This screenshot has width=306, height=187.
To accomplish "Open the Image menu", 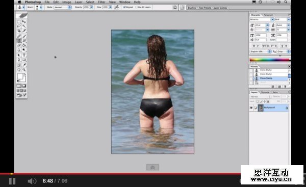I will pos(66,2).
